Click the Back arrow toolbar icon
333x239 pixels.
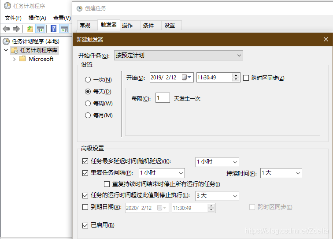(x=6, y=29)
